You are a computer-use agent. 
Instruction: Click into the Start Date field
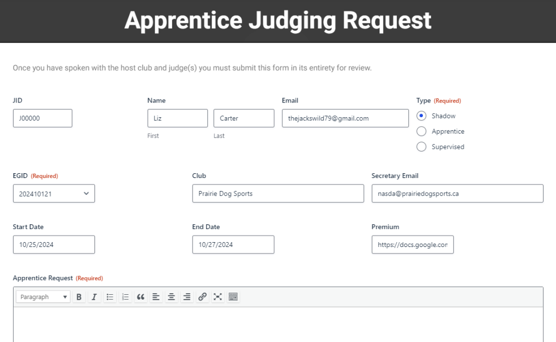pyautogui.click(x=54, y=245)
